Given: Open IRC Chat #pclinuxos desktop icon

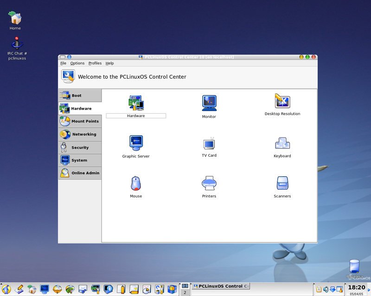Looking at the screenshot, I should tap(17, 49).
